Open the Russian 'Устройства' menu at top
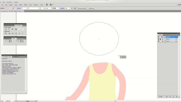 (9, 2)
